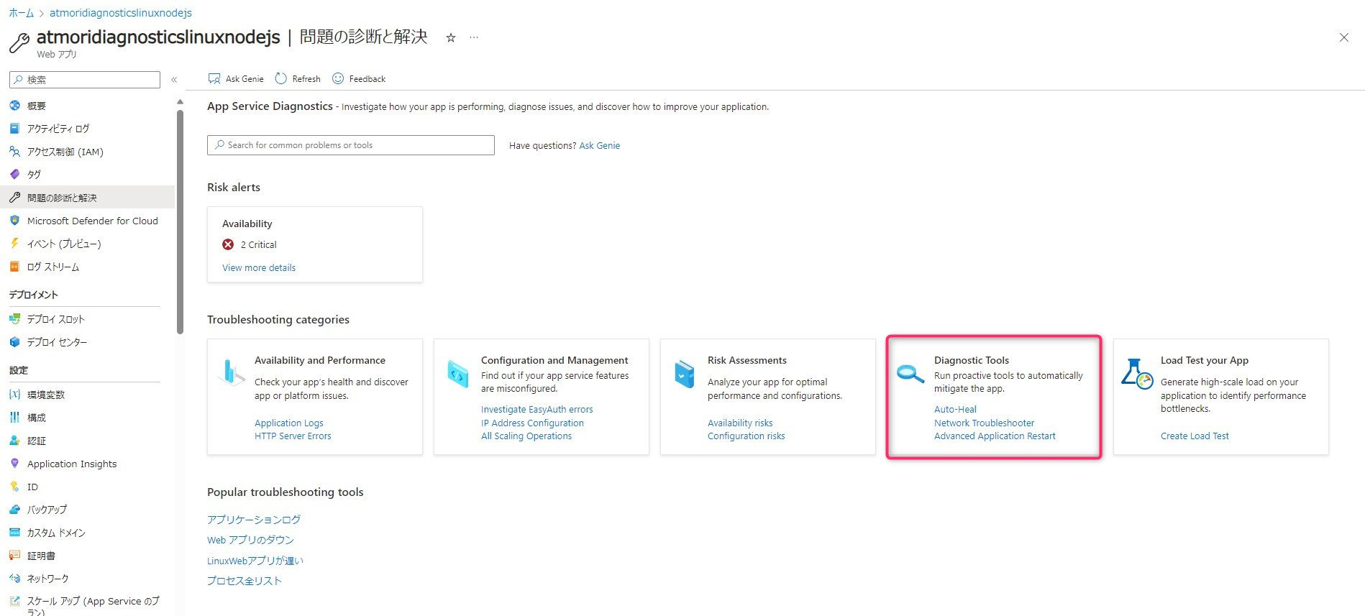
Task: Click the Risk Assessments book icon
Action: tap(684, 374)
